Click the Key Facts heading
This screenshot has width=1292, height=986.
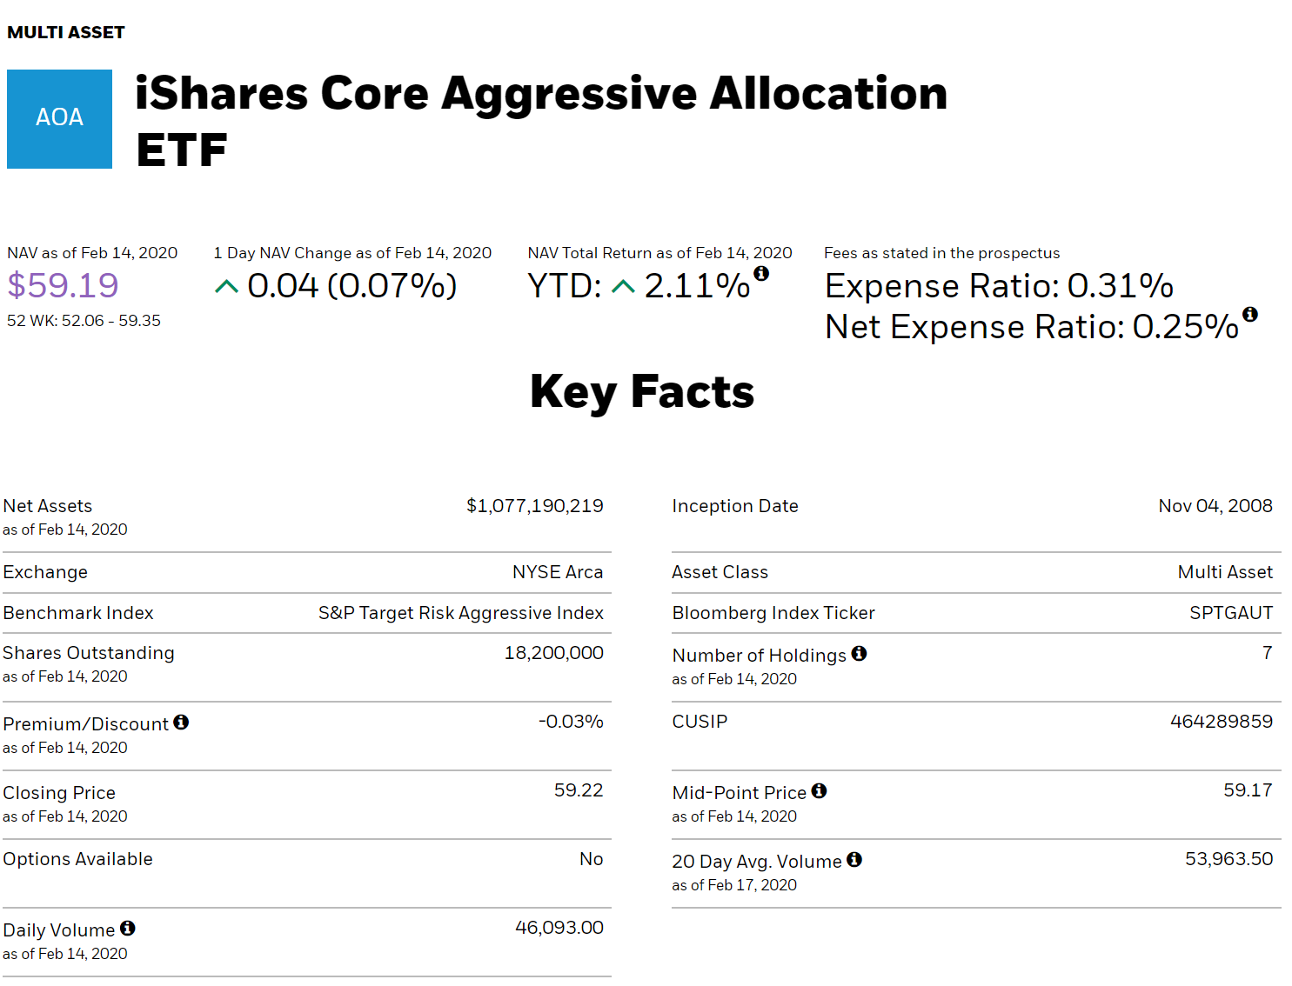click(x=642, y=392)
